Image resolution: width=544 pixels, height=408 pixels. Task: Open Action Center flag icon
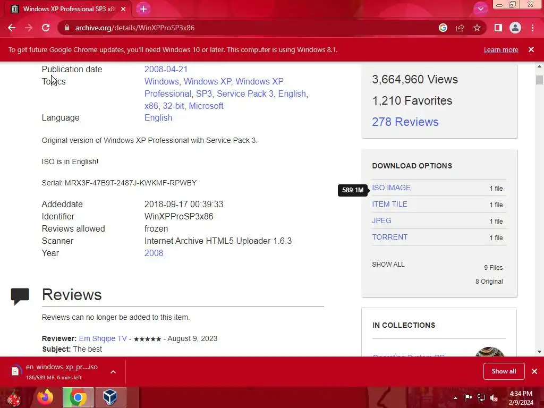point(468,398)
